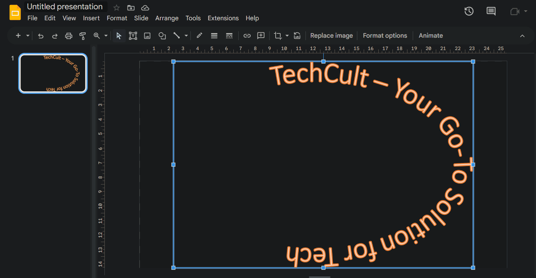Click the video call camera icon

514,12
